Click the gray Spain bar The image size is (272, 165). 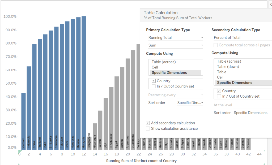tap(221, 144)
